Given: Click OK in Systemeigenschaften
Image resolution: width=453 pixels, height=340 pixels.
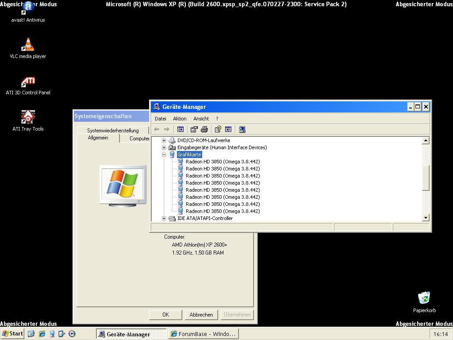Looking at the screenshot, I should point(165,315).
